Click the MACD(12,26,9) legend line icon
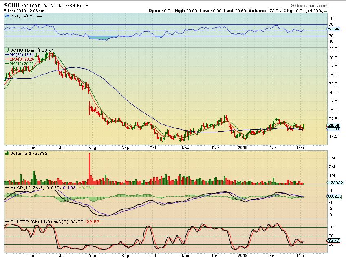346x261 pixels. [x=7, y=187]
